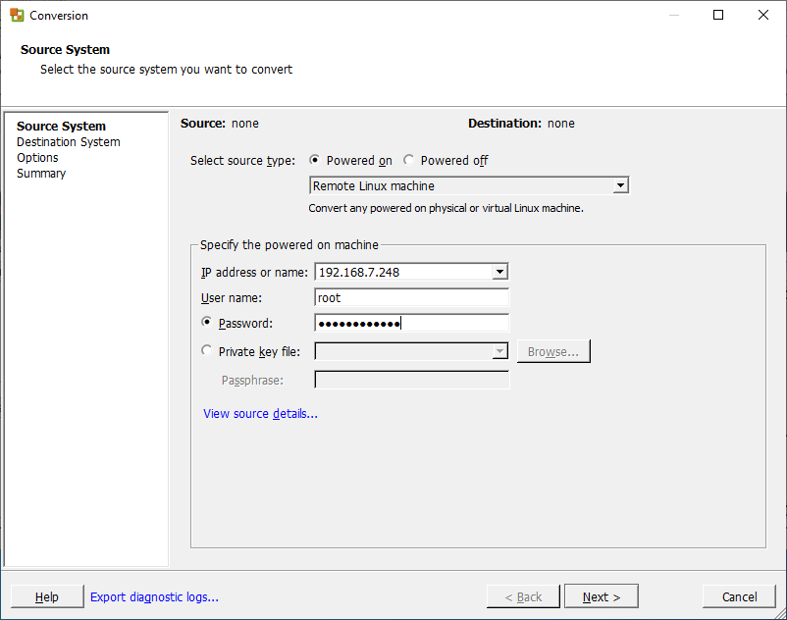
Task: Open the Help button
Action: click(x=47, y=596)
